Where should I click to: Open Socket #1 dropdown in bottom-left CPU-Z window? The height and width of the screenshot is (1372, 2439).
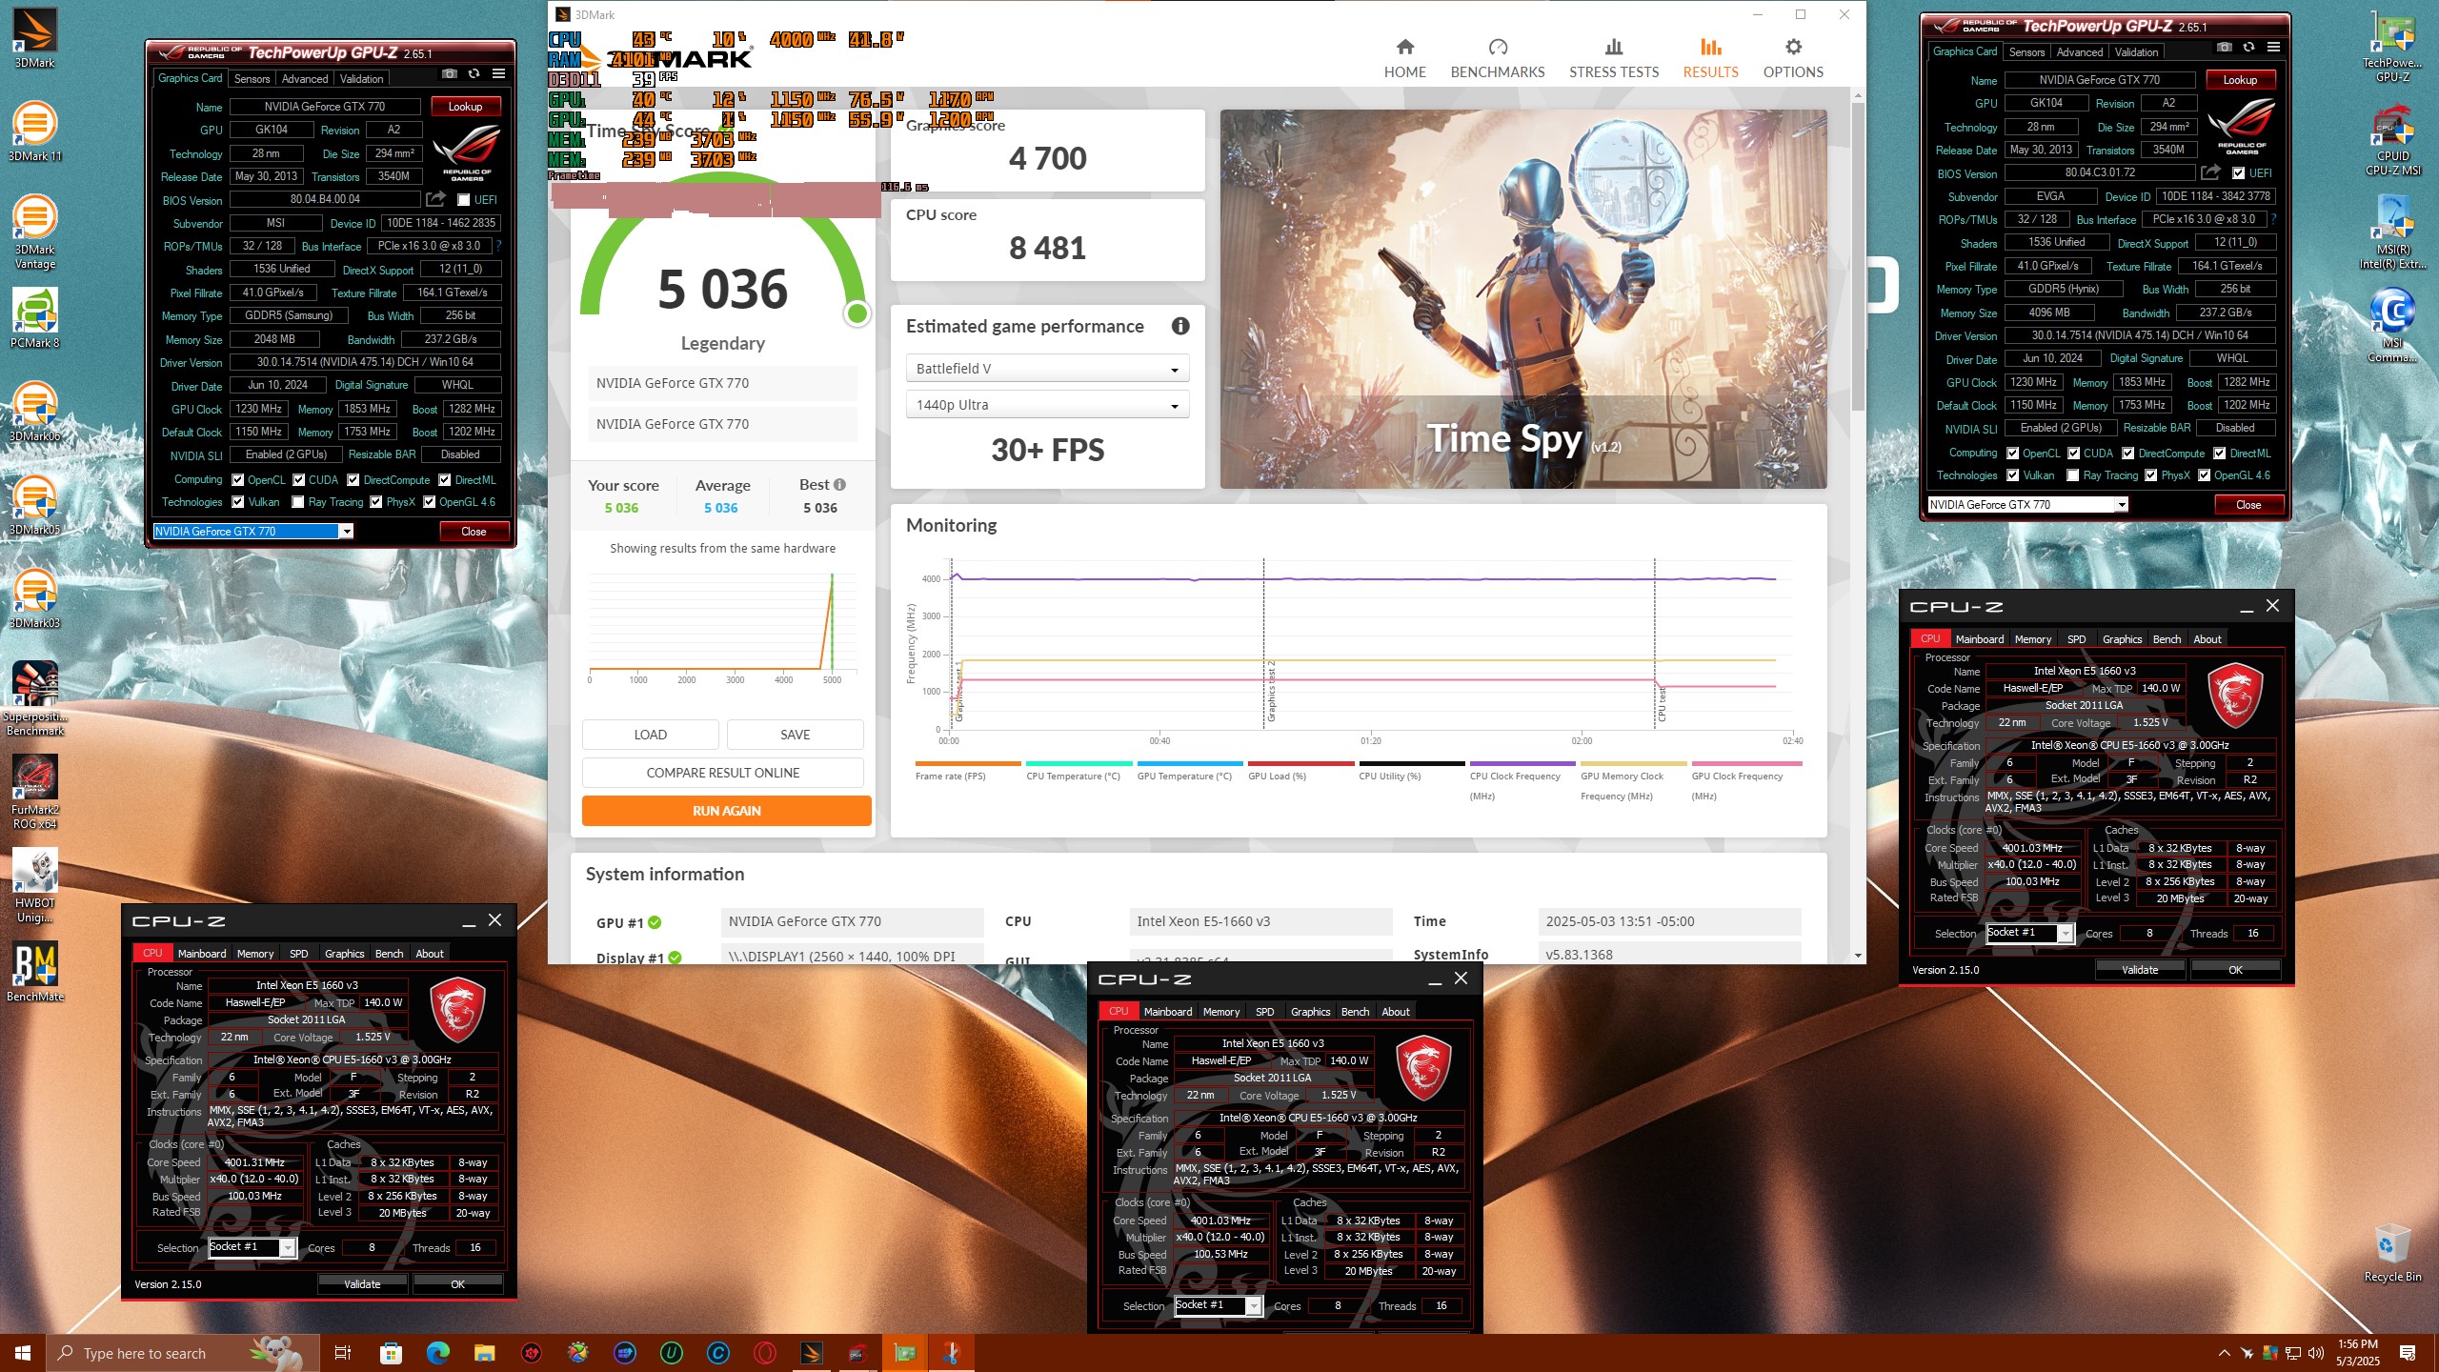pos(252,1247)
